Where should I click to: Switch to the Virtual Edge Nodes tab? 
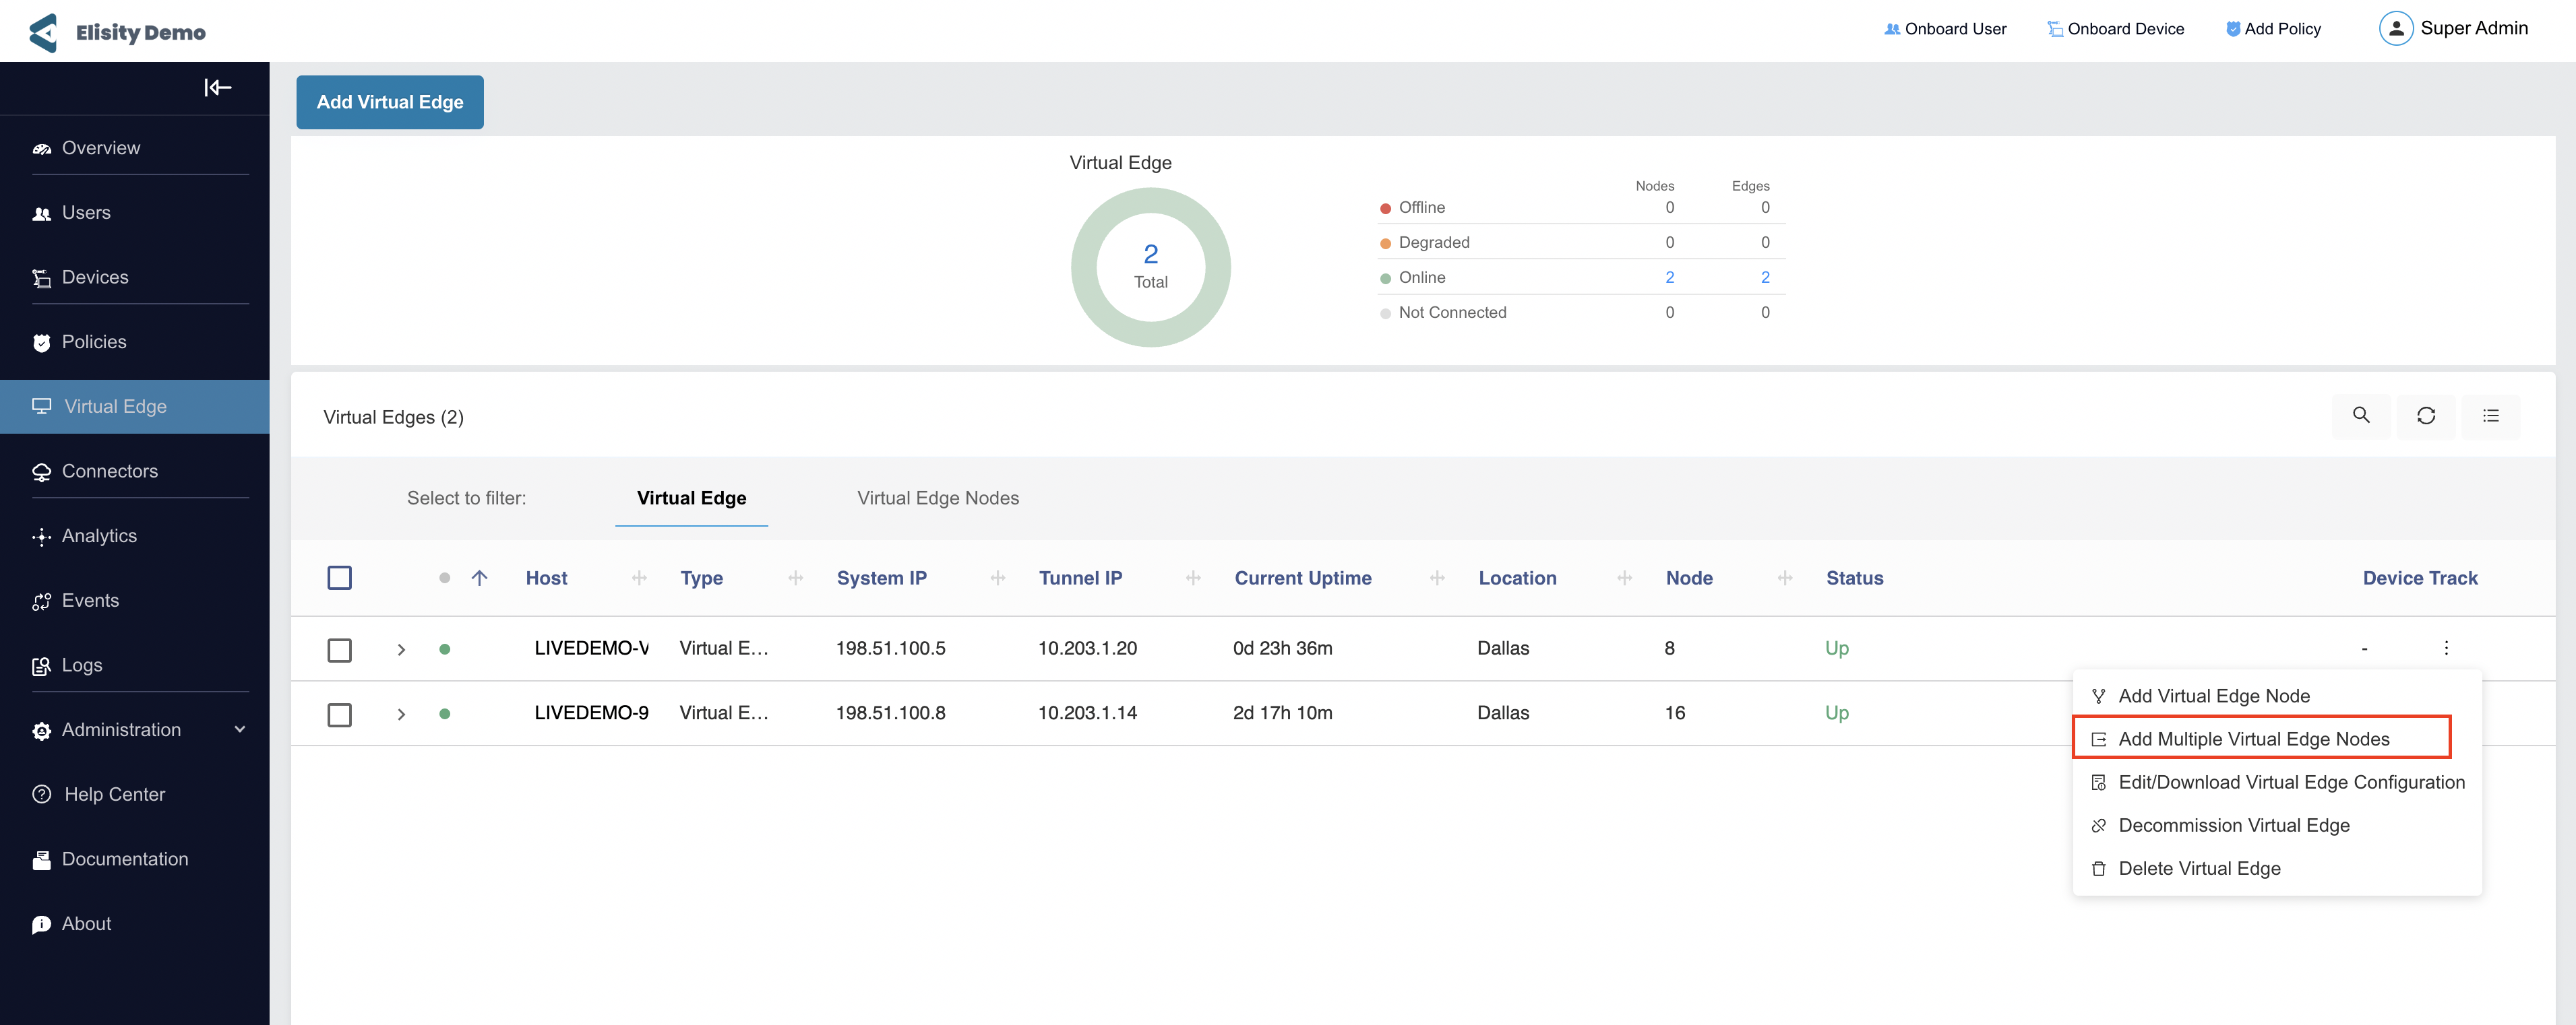click(x=937, y=498)
